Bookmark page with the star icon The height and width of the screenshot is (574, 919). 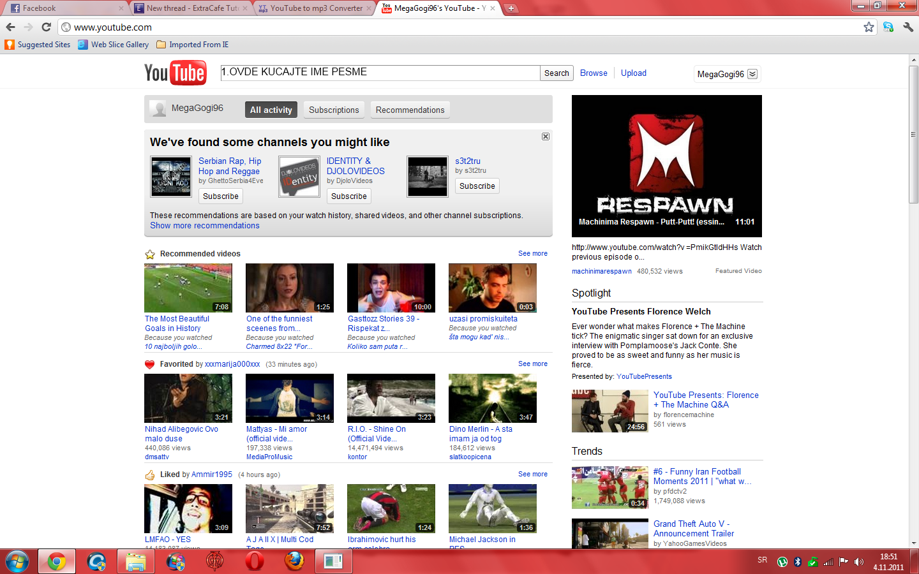[x=869, y=27]
